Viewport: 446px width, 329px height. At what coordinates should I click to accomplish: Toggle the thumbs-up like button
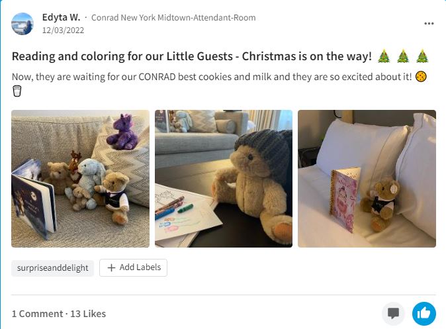coord(424,314)
